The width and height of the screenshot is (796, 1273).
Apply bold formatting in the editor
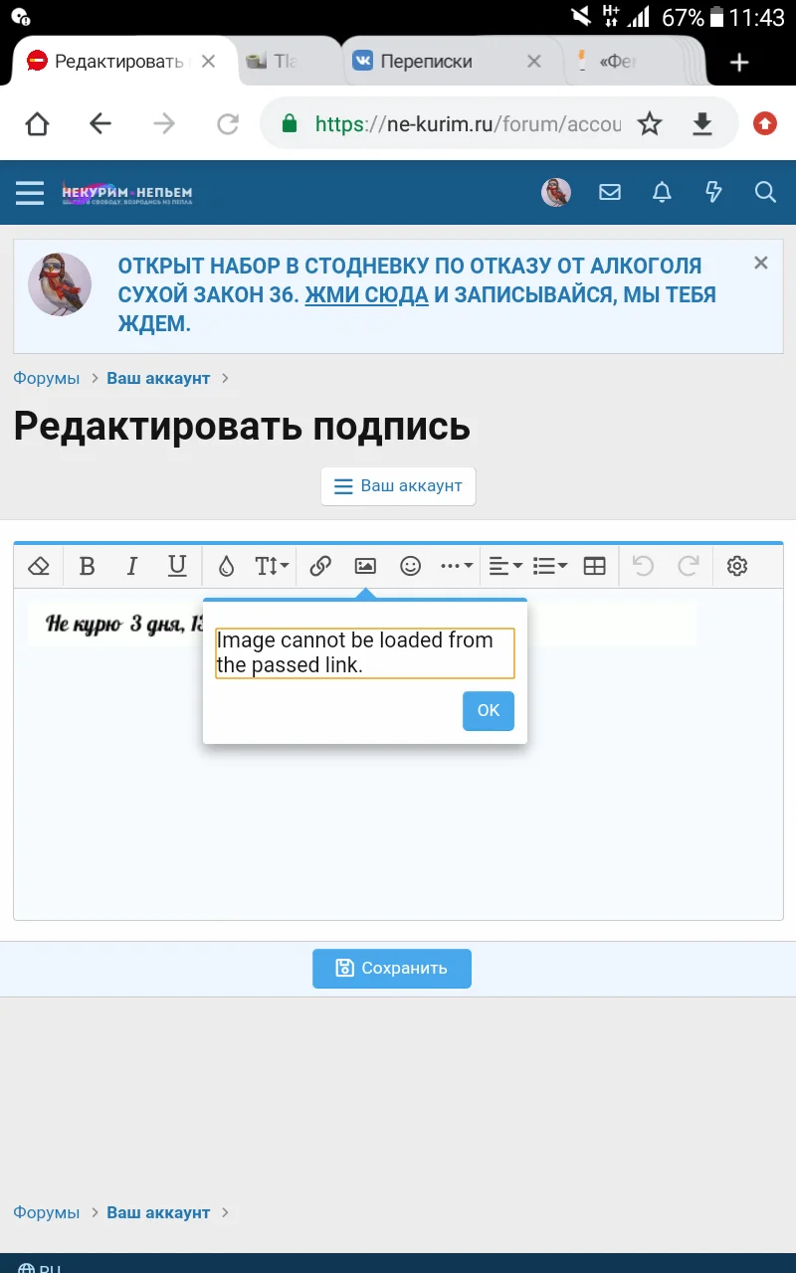[x=88, y=565]
